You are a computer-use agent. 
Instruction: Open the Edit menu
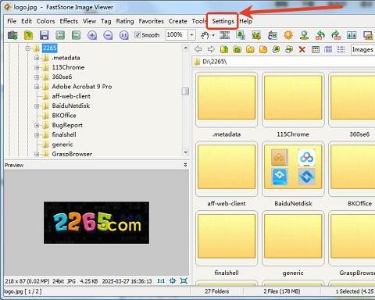[27, 21]
